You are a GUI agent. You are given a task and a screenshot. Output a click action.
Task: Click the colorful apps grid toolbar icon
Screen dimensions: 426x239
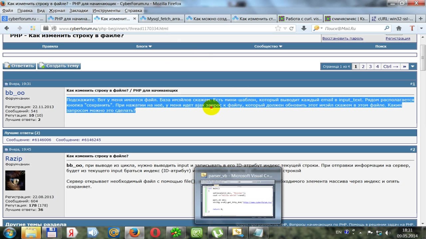33,29
